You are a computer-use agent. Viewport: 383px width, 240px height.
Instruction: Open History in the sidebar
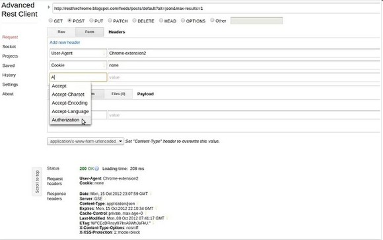tap(9, 75)
